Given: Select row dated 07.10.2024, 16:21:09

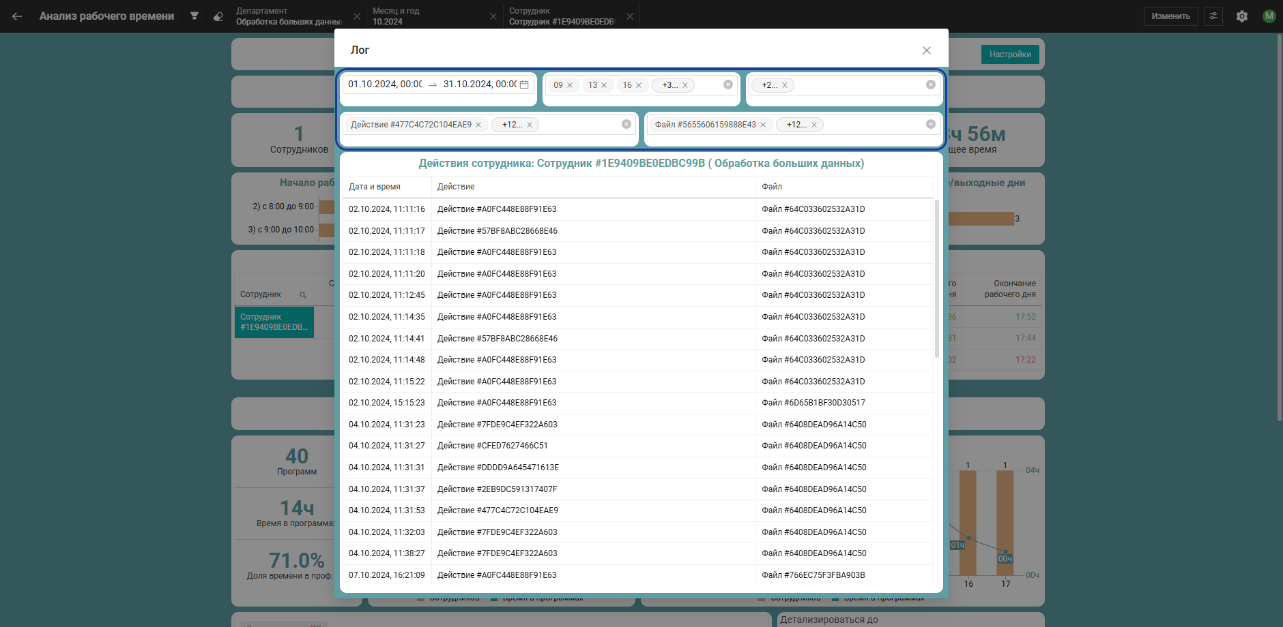Looking at the screenshot, I should pyautogui.click(x=637, y=575).
